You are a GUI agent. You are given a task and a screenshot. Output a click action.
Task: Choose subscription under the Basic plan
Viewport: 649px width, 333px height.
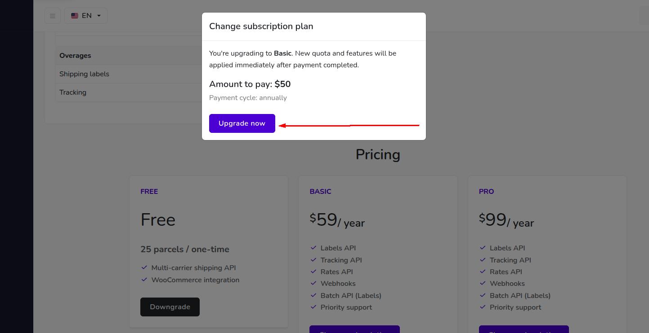pyautogui.click(x=354, y=329)
